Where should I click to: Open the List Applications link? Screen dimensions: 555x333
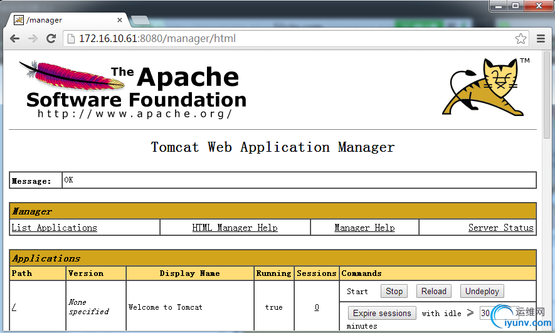[x=54, y=228]
